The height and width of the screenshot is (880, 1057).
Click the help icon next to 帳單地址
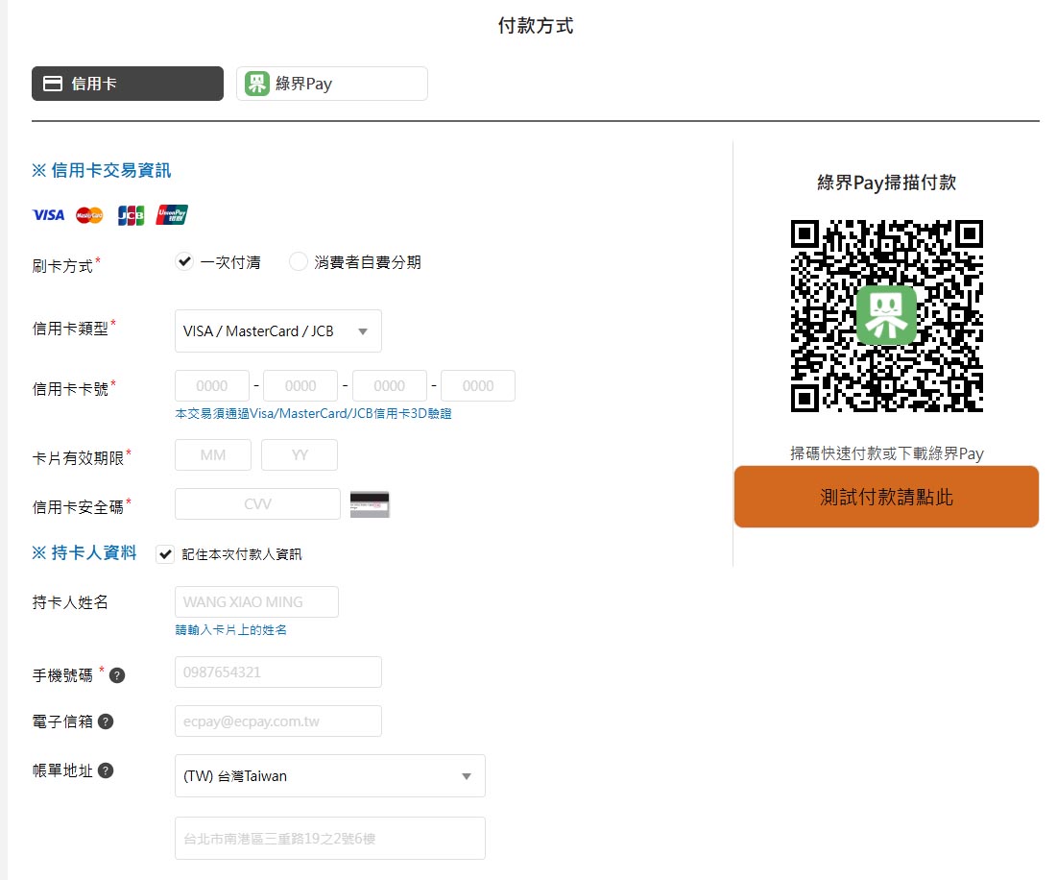(x=106, y=770)
